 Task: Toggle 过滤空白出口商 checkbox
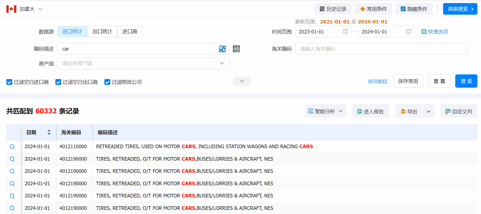pyautogui.click(x=58, y=82)
